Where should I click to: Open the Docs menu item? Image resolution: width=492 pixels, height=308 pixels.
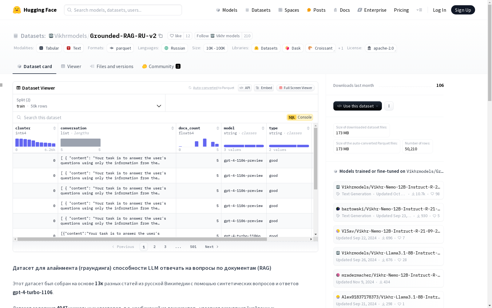342,10
